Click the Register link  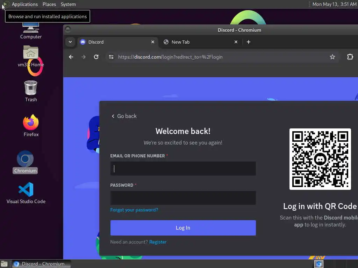(x=158, y=242)
